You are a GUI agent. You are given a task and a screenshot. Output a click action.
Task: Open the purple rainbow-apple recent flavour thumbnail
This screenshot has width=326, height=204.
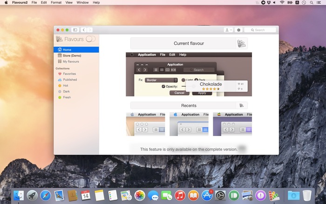coord(232,124)
